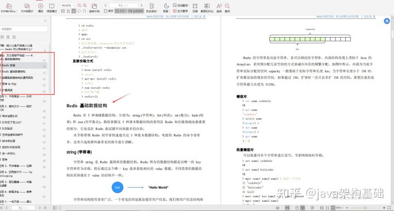394x211 pixels.
Task: Click the zoom out magnifier in toolbar
Action: (79, 5)
